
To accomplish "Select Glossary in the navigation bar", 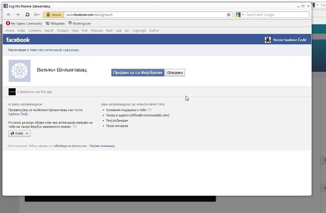I will click(63, 30).
